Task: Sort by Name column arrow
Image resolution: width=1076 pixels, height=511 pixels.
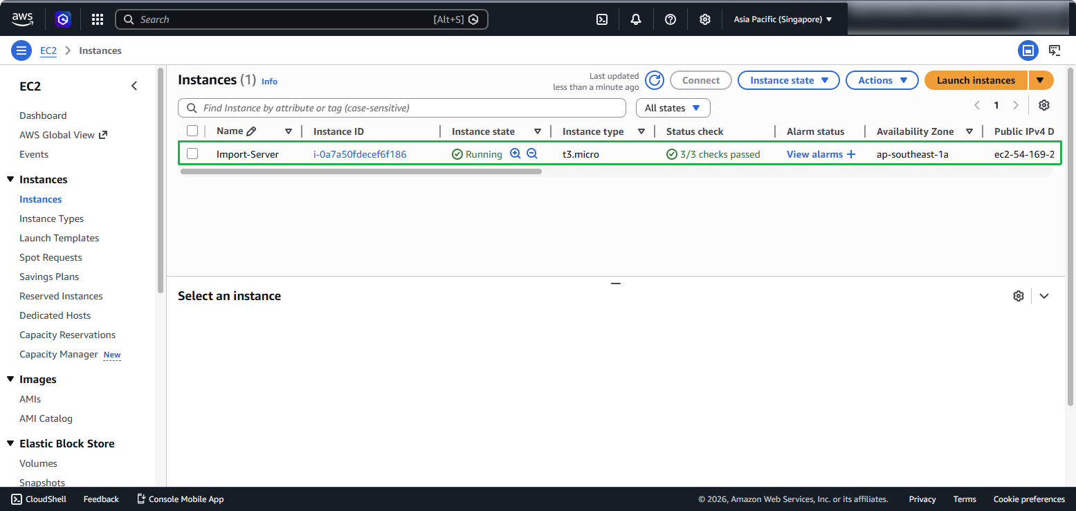Action: [289, 131]
